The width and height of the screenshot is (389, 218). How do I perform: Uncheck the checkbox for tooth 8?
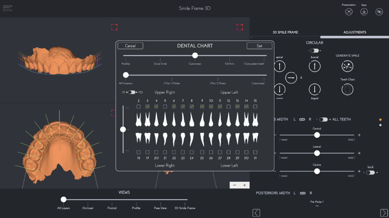click(x=192, y=107)
